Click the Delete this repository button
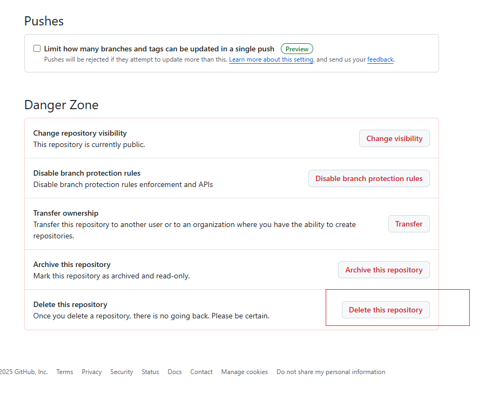This screenshot has height=400, width=492. [x=386, y=310]
